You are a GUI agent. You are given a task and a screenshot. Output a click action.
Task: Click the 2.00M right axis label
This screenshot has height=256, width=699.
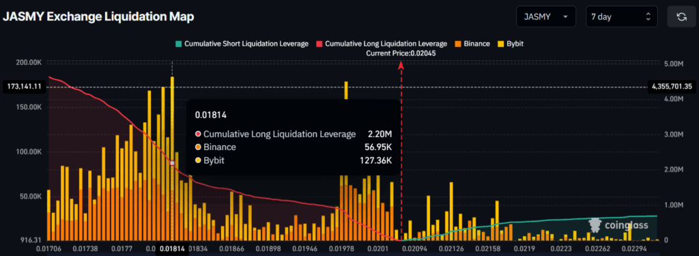pos(674,169)
